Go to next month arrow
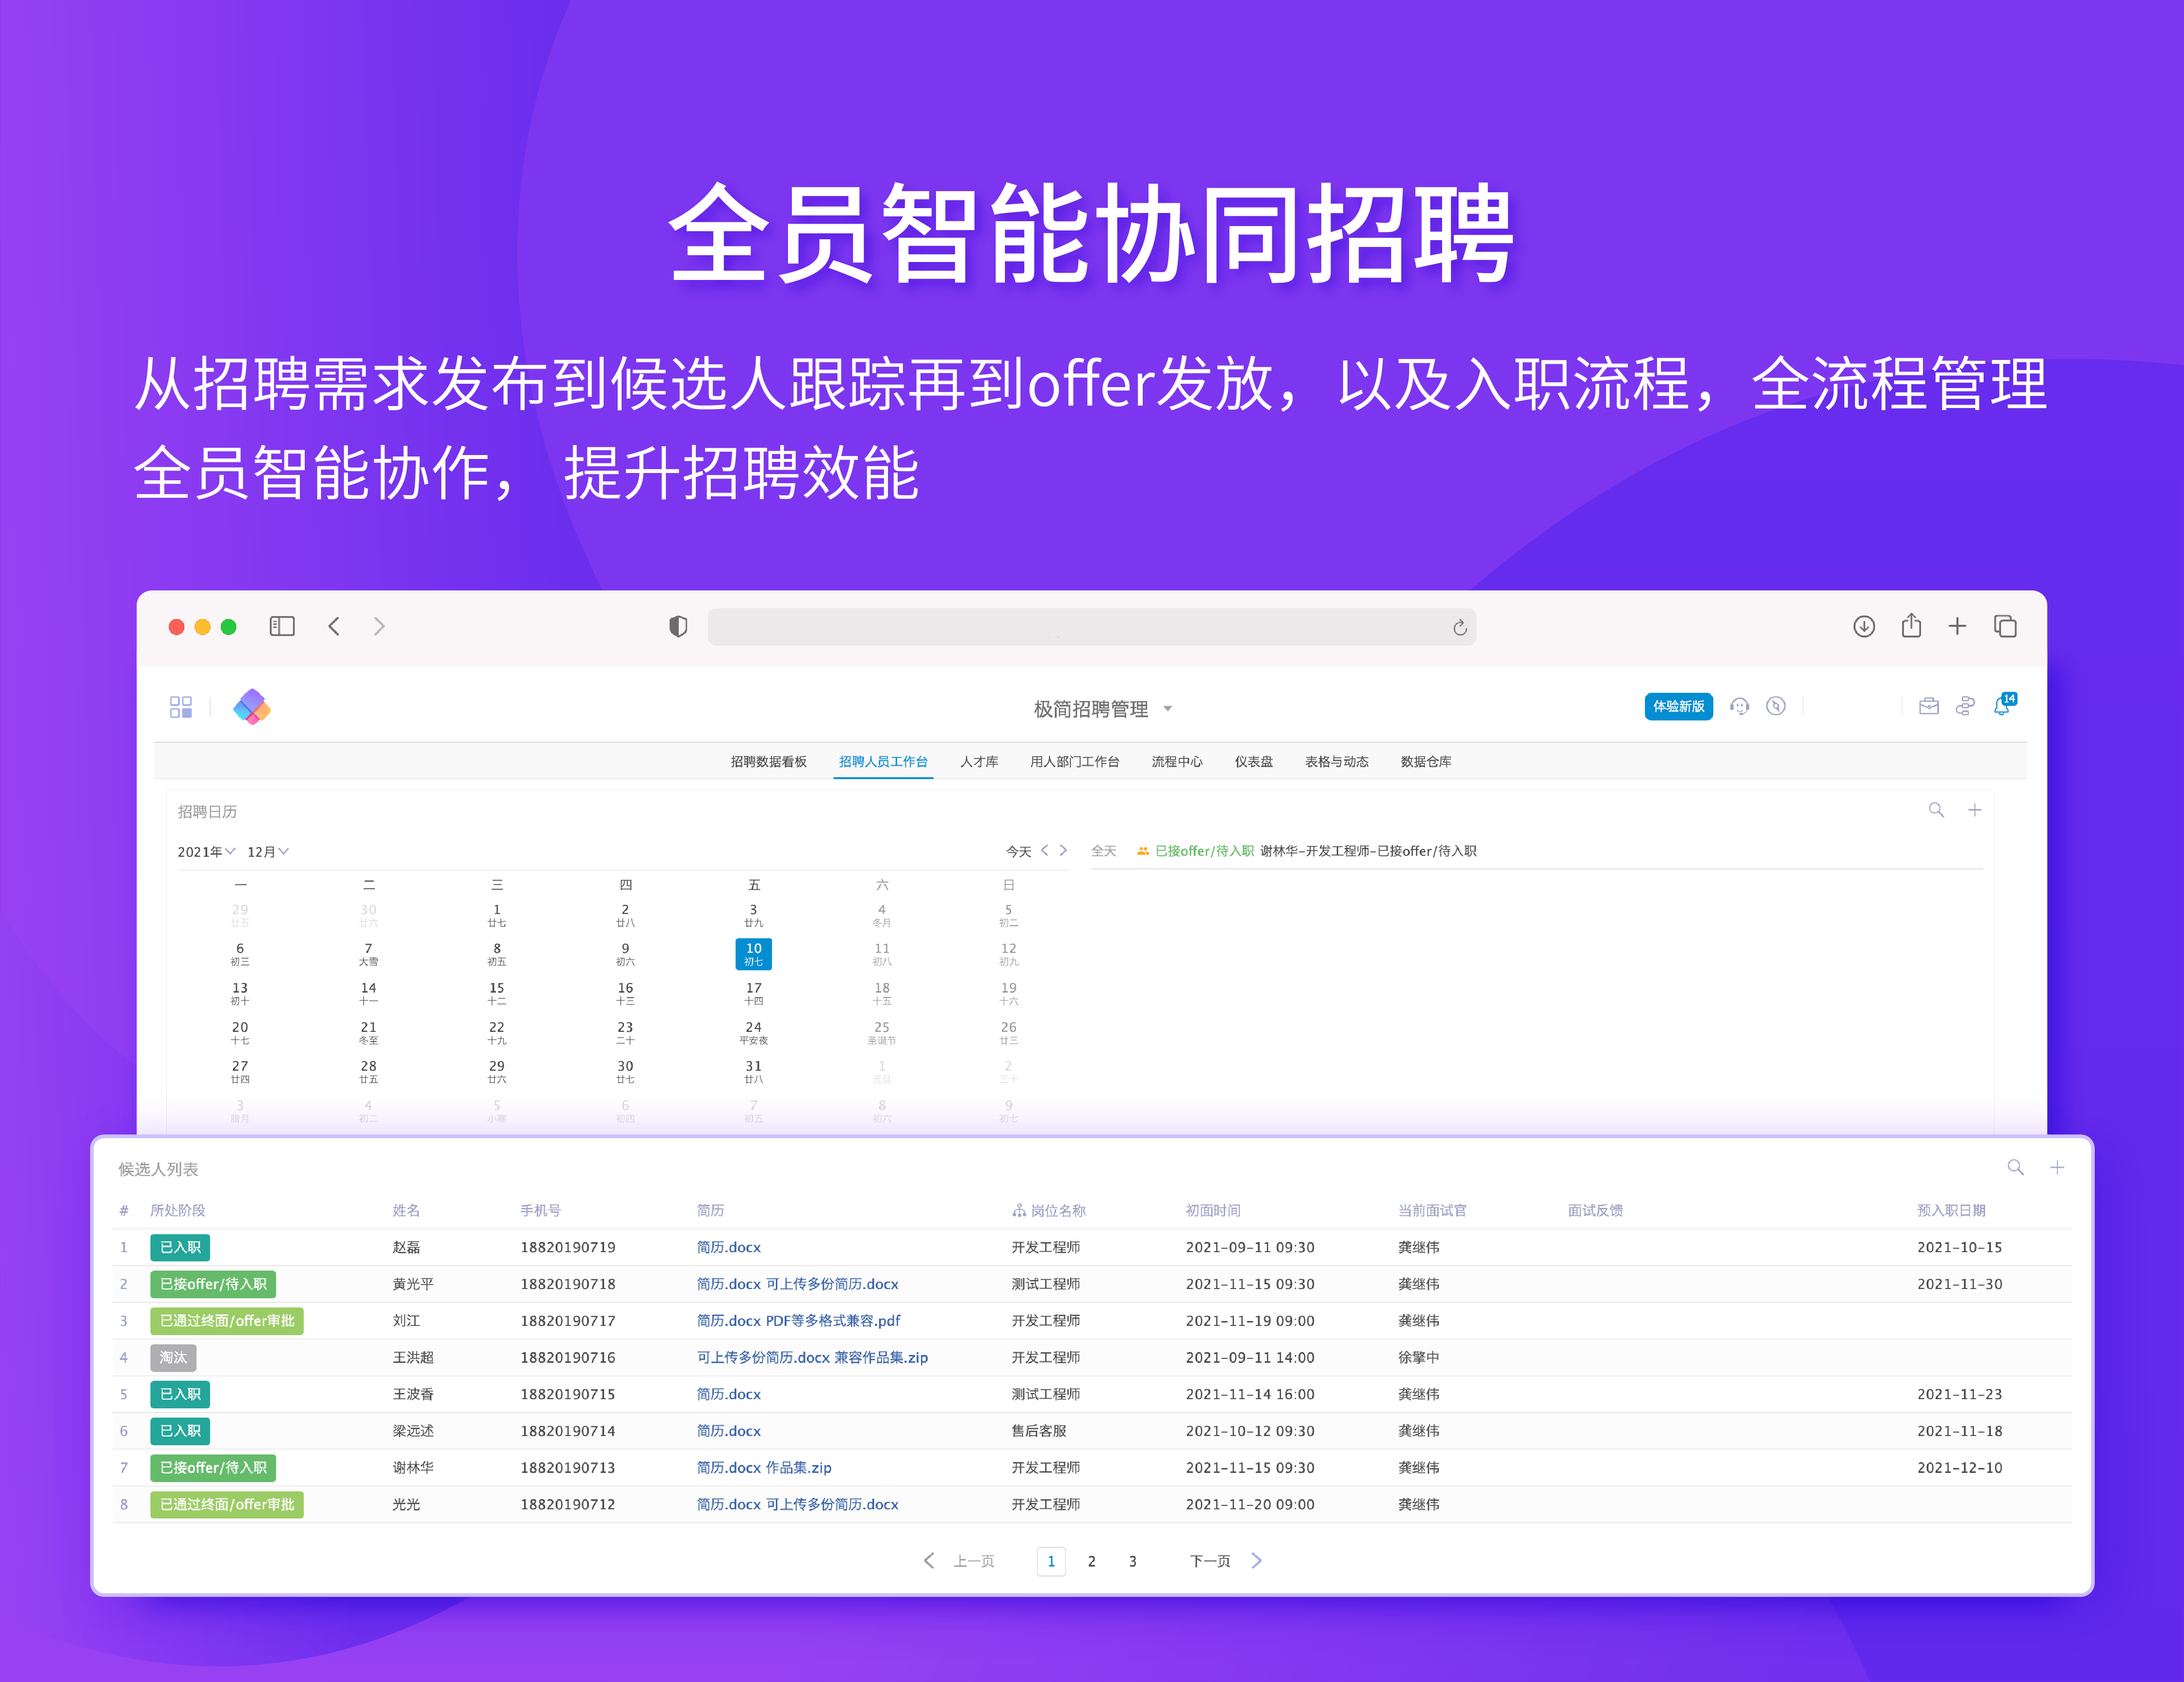This screenshot has height=1682, width=2184. pos(1063,850)
